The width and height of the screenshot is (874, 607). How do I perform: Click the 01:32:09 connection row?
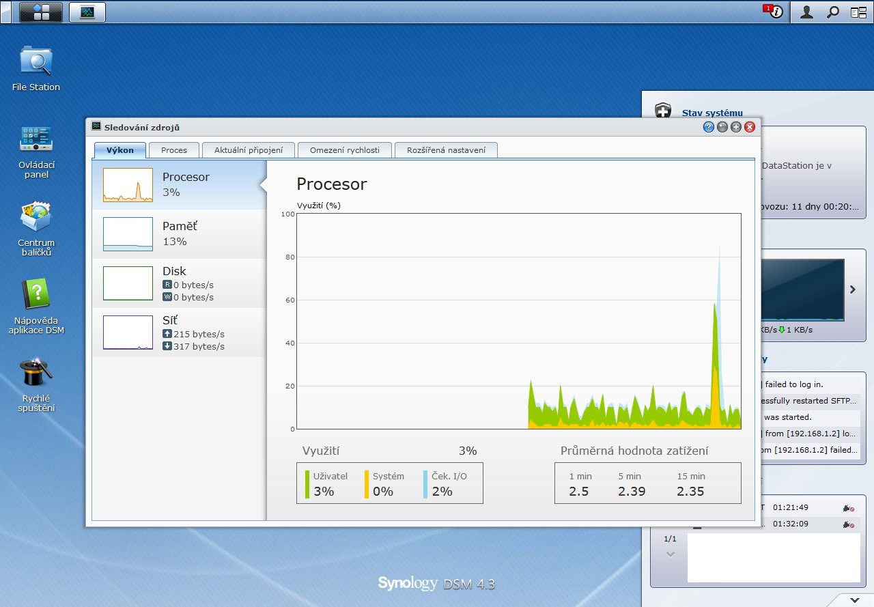[812, 524]
